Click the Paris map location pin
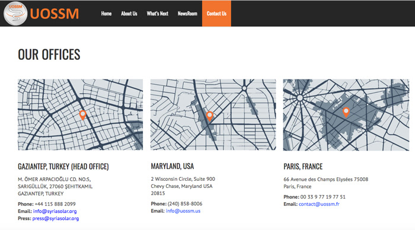This screenshot has width=415, height=230. point(346,113)
